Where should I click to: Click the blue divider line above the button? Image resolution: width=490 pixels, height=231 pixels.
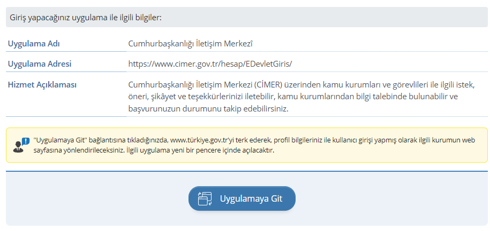tap(246, 171)
